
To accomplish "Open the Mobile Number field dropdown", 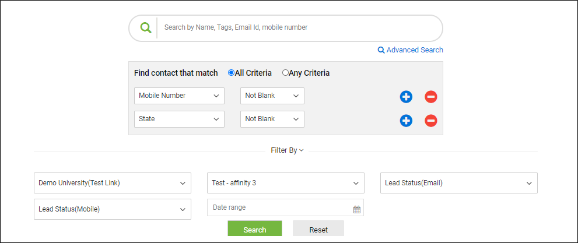I will click(x=179, y=96).
